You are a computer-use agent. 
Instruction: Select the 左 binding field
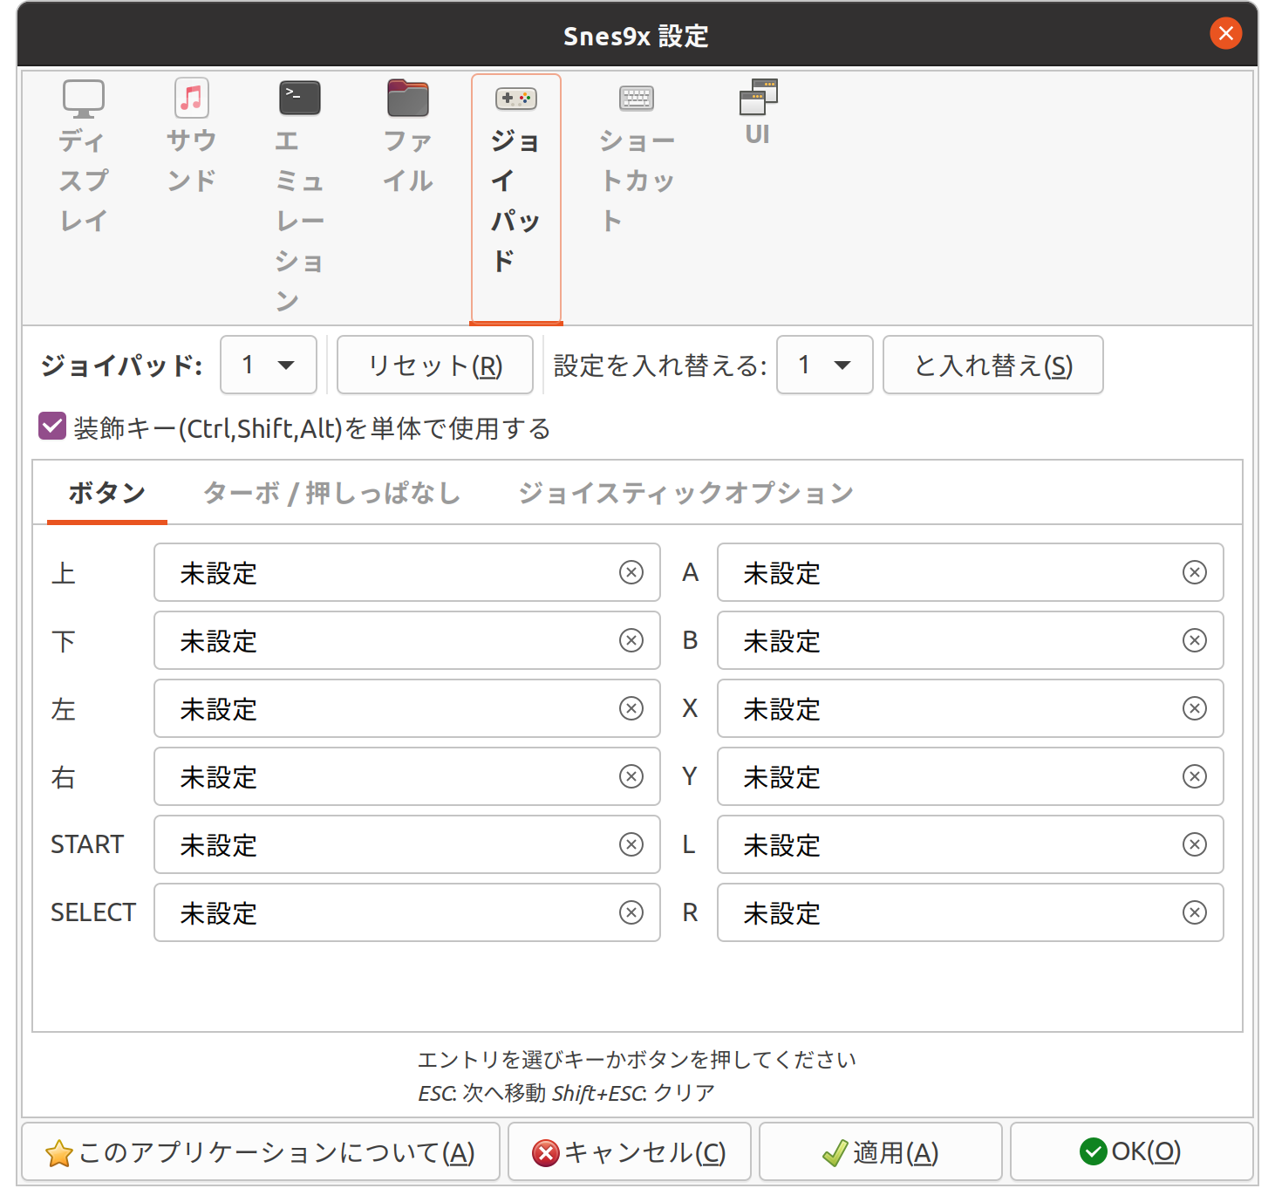tap(407, 708)
